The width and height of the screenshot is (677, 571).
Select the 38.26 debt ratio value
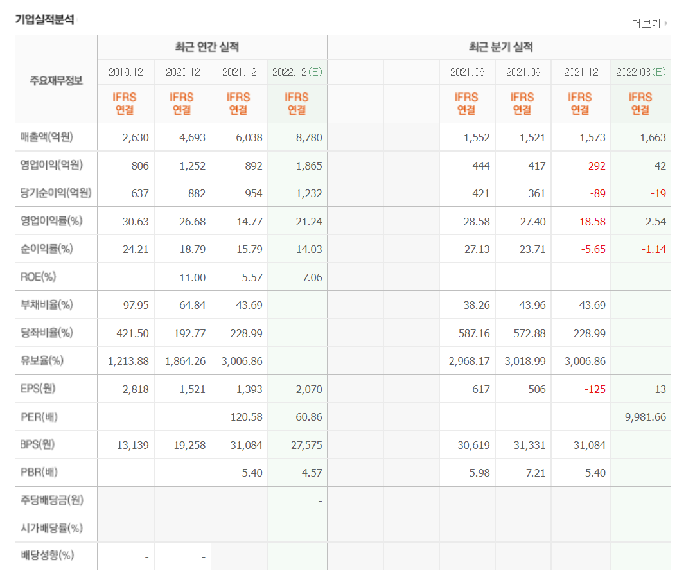coord(477,305)
